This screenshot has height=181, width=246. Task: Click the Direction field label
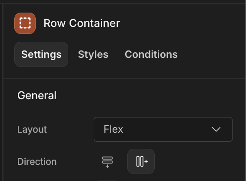click(37, 161)
